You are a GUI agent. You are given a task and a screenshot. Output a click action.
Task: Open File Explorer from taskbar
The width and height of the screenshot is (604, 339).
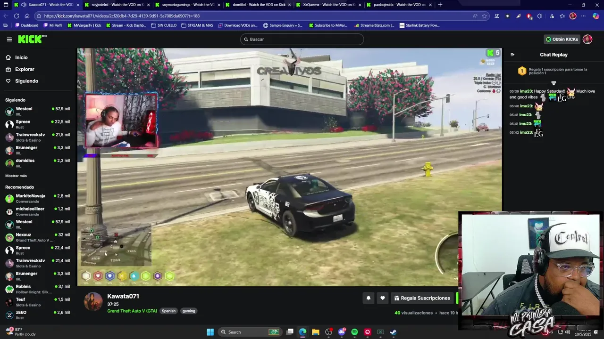click(x=316, y=332)
